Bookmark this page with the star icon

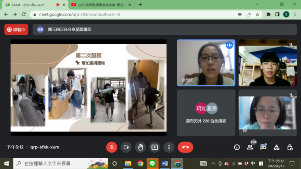point(258,14)
